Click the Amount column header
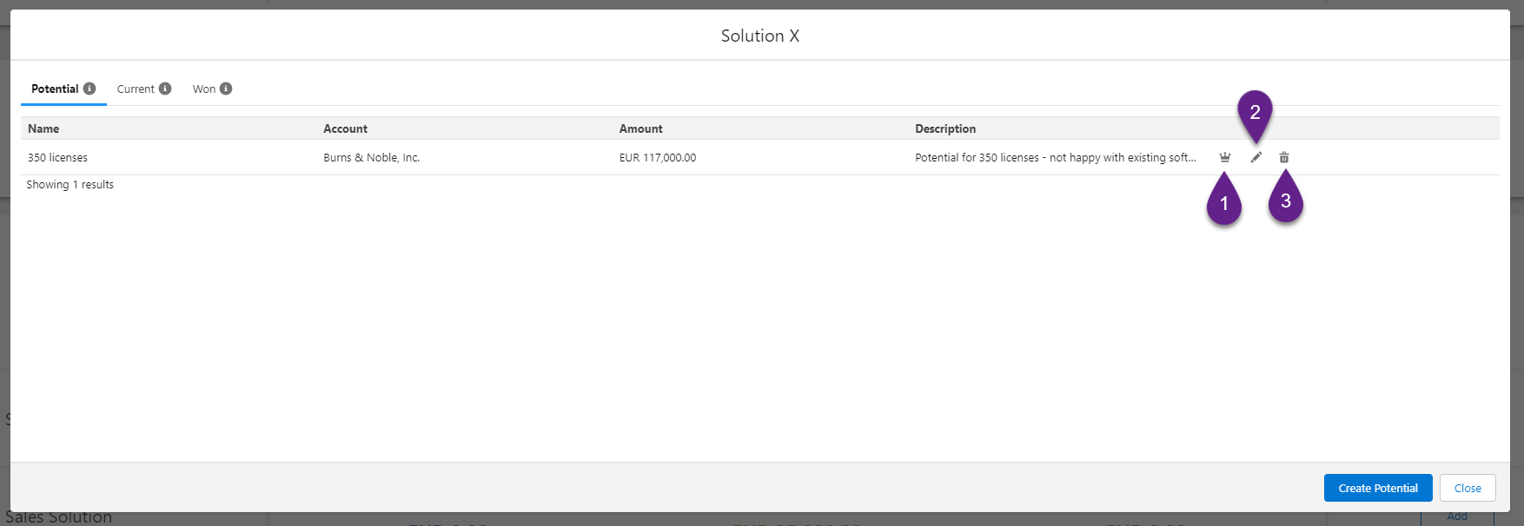Image resolution: width=1524 pixels, height=526 pixels. 640,128
